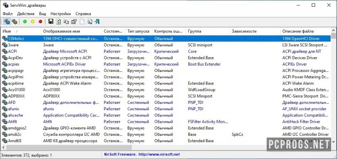This screenshot has width=337, height=159.
Task: Click the 'AntiHack Filter Driver' description cell
Action: (x=301, y=122)
